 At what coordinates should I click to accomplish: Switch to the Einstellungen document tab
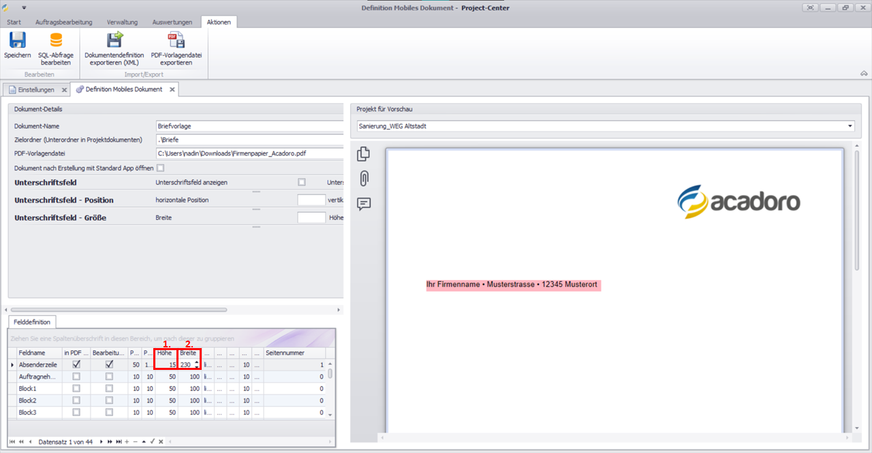click(x=35, y=89)
